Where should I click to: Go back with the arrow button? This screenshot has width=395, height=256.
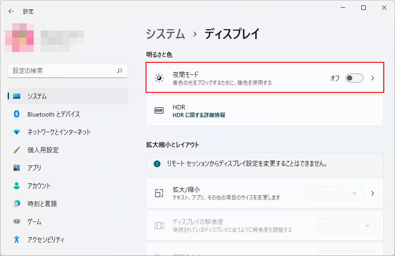[11, 11]
